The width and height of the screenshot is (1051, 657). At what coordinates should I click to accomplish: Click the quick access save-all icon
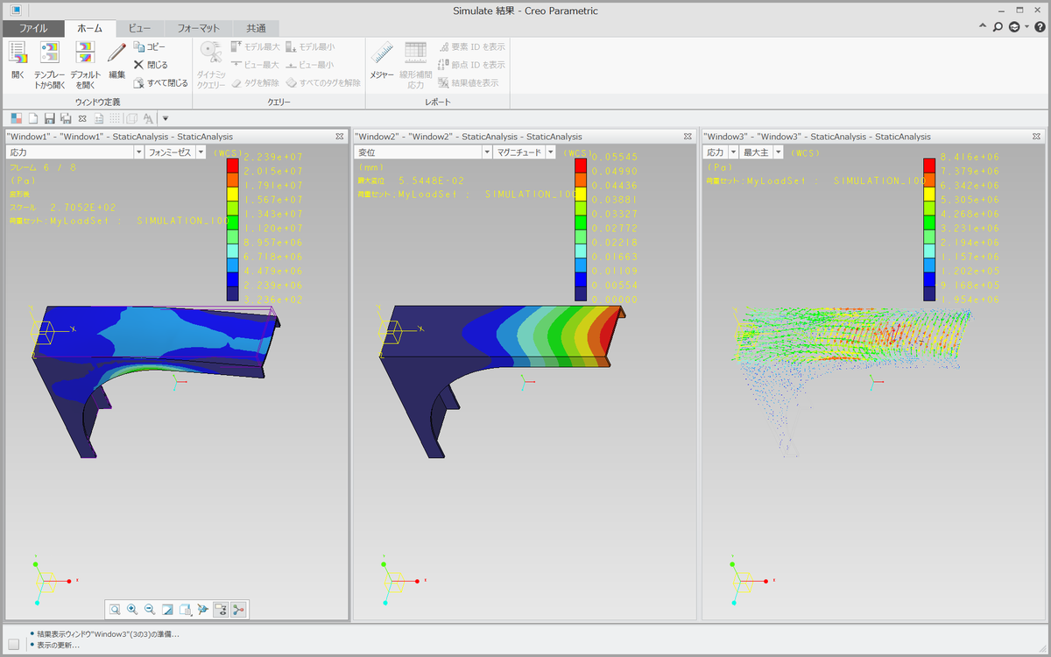coord(66,118)
